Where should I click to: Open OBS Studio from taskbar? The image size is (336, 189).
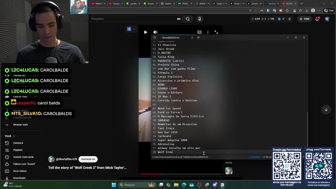point(199,185)
